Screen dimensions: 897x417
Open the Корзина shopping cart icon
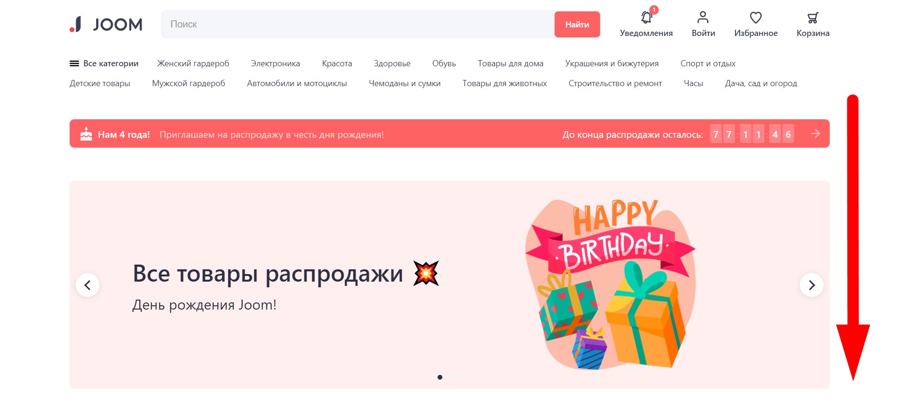pos(813,18)
